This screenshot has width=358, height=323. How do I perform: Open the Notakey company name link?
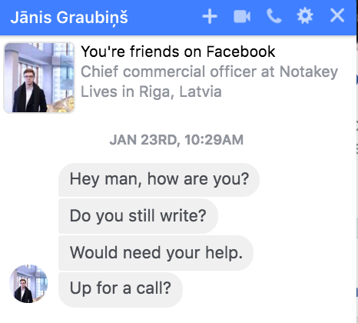(309, 72)
